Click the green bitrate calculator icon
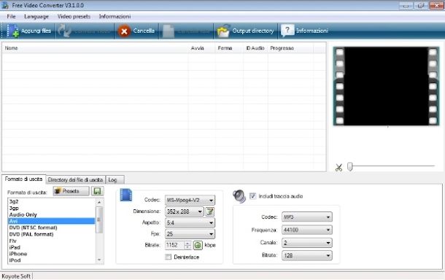 (198, 245)
